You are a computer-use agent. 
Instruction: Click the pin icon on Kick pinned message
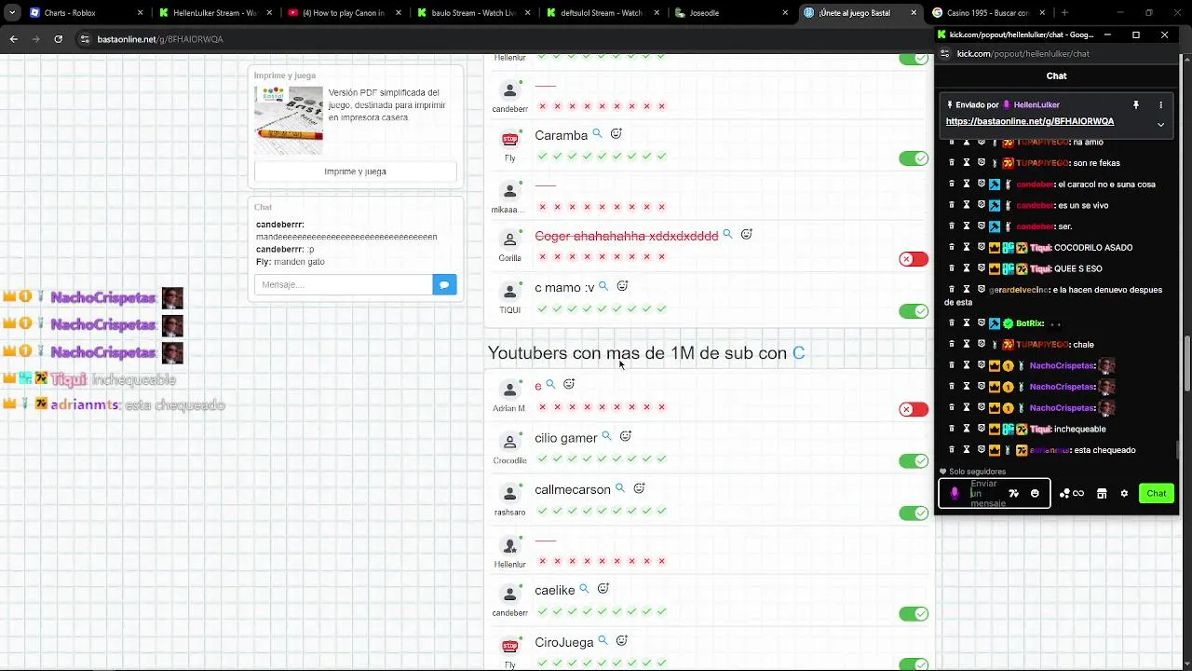click(1135, 104)
